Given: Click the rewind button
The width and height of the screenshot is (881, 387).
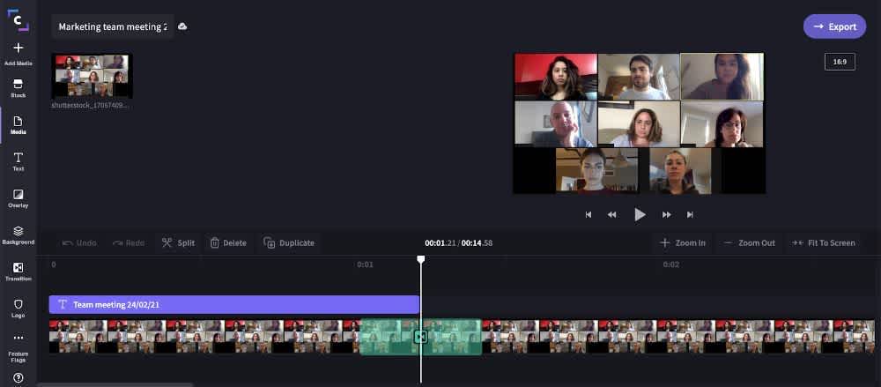Looking at the screenshot, I should click(x=612, y=214).
